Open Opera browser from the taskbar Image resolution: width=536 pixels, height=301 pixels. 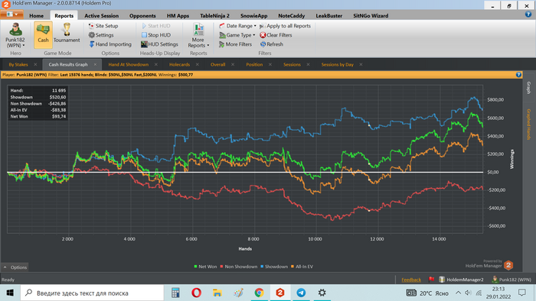[196, 293]
